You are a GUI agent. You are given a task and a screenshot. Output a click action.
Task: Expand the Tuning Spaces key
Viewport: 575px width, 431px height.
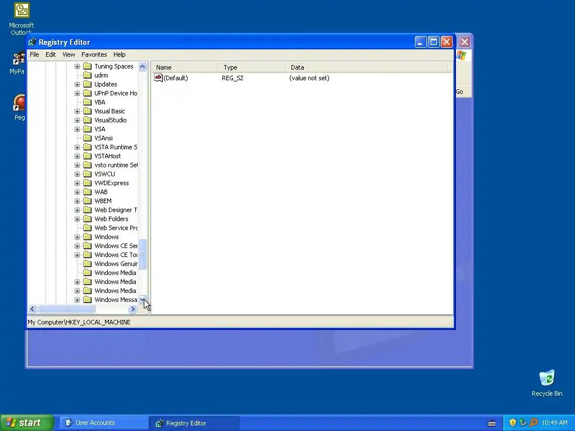pyautogui.click(x=77, y=66)
